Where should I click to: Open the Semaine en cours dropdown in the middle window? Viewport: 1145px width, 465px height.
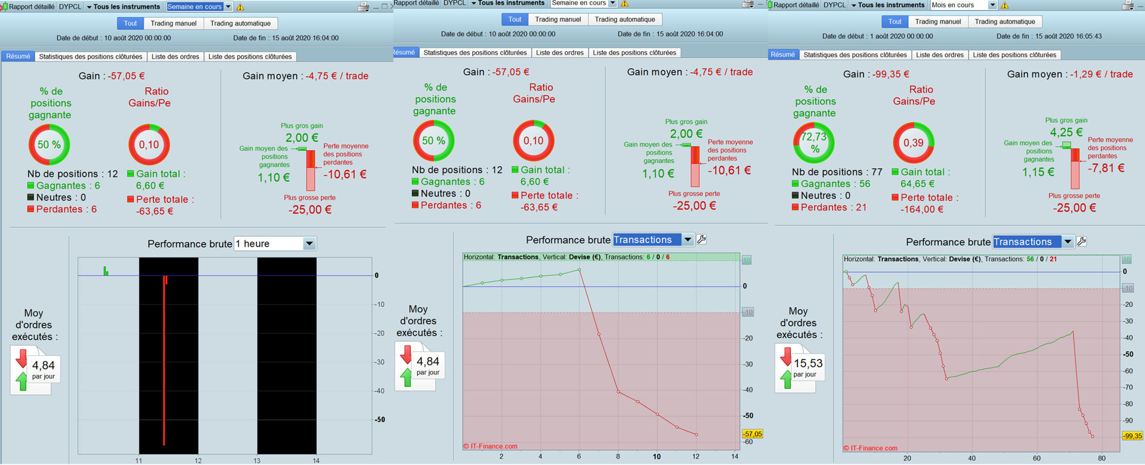[584, 3]
